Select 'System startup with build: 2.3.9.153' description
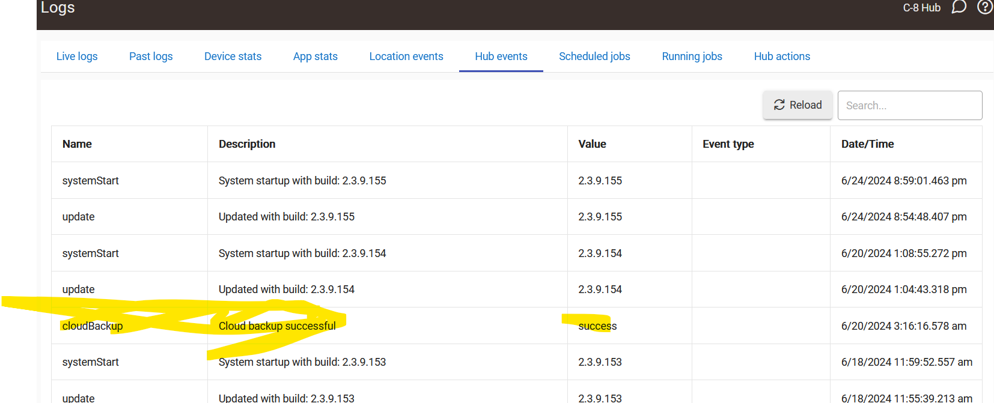The width and height of the screenshot is (994, 403). click(302, 362)
